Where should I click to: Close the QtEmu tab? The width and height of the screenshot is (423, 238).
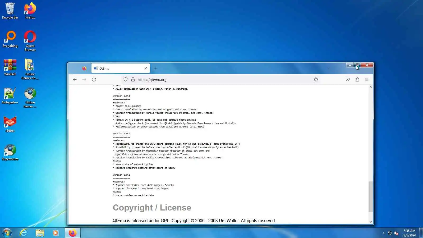click(x=146, y=68)
